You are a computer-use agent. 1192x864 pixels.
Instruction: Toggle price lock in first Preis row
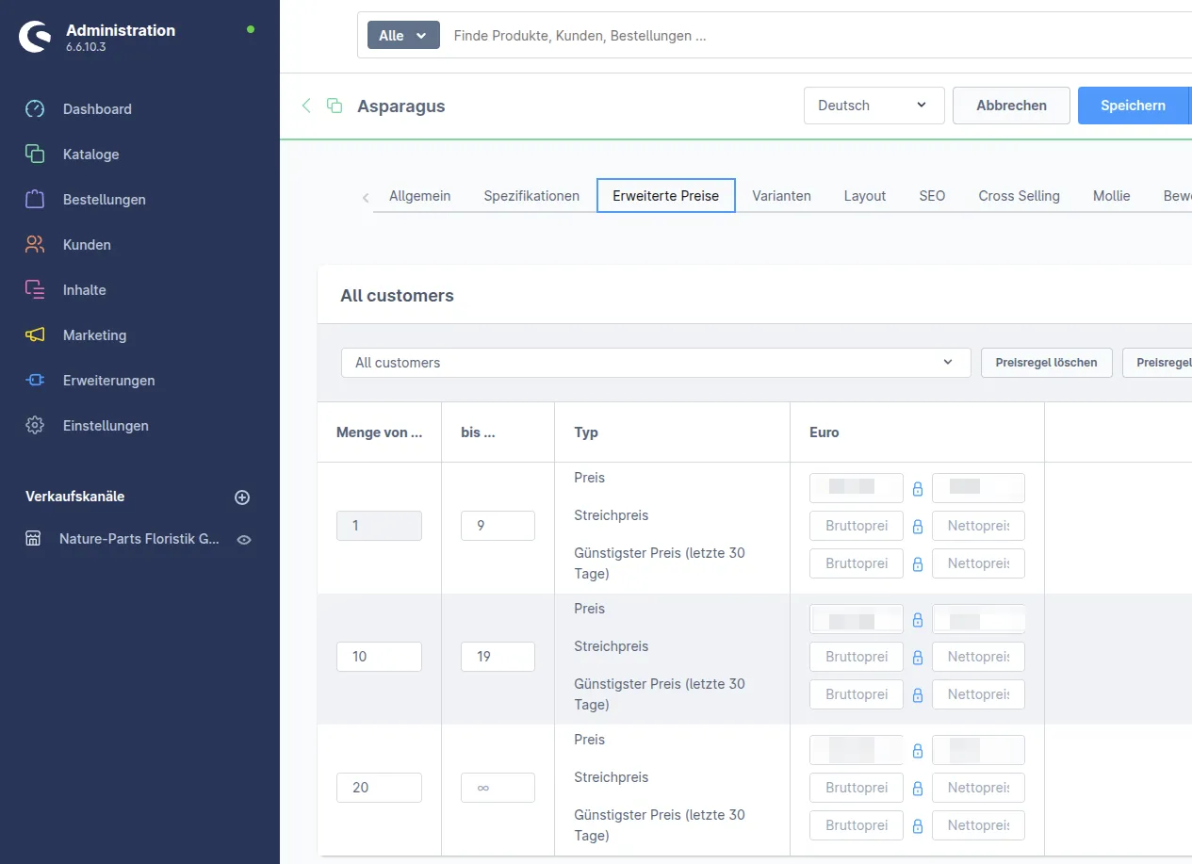click(x=918, y=489)
